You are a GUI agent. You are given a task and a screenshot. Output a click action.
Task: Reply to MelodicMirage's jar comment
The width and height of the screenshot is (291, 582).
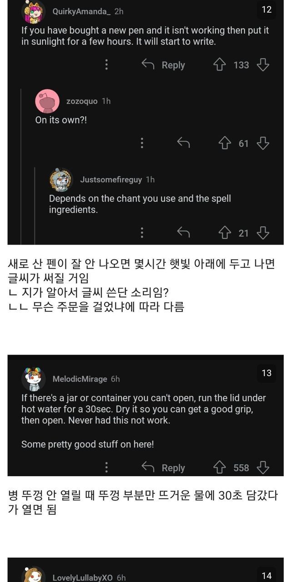[164, 468]
